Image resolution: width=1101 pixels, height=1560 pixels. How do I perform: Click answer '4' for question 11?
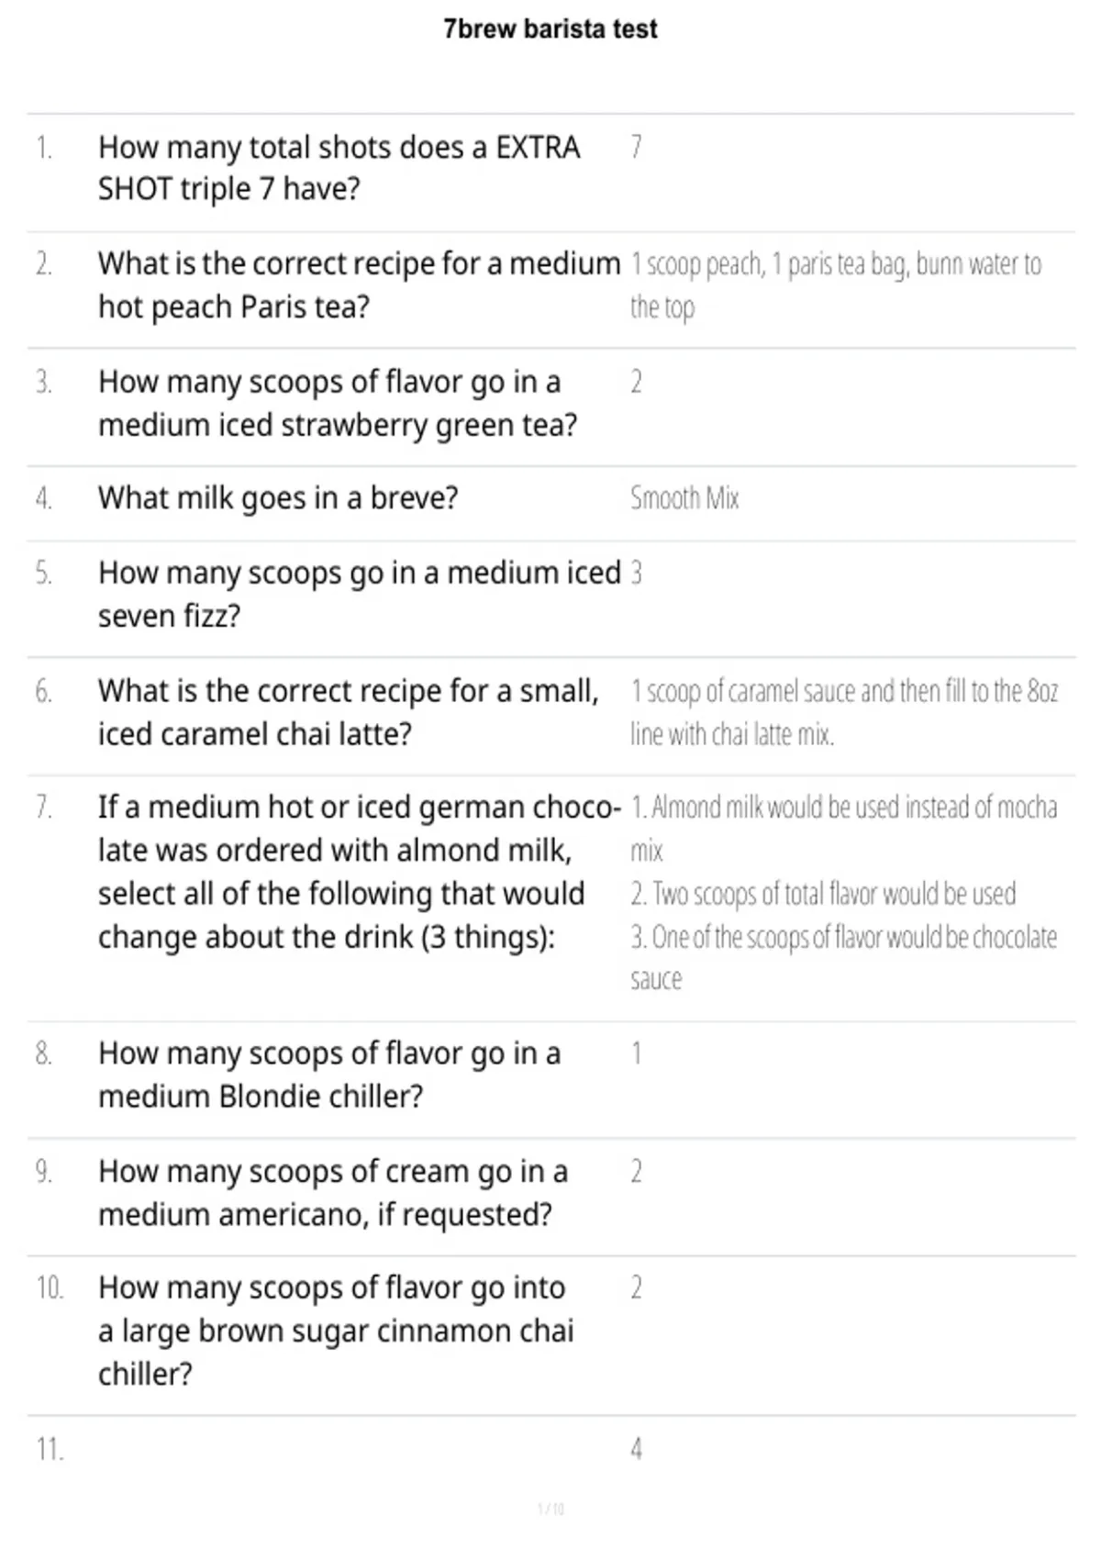[636, 1449]
